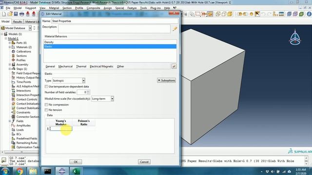
Task: Open the Model Database dropdown in tree panel
Action: tap(30, 28)
